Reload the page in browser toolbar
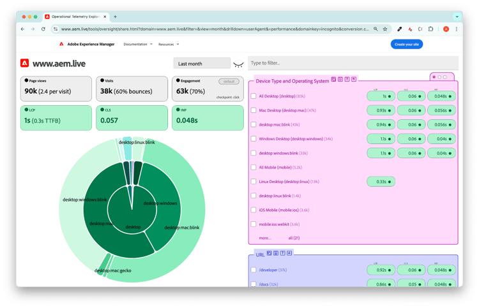Image resolution: width=479 pixels, height=308 pixels. (x=43, y=29)
